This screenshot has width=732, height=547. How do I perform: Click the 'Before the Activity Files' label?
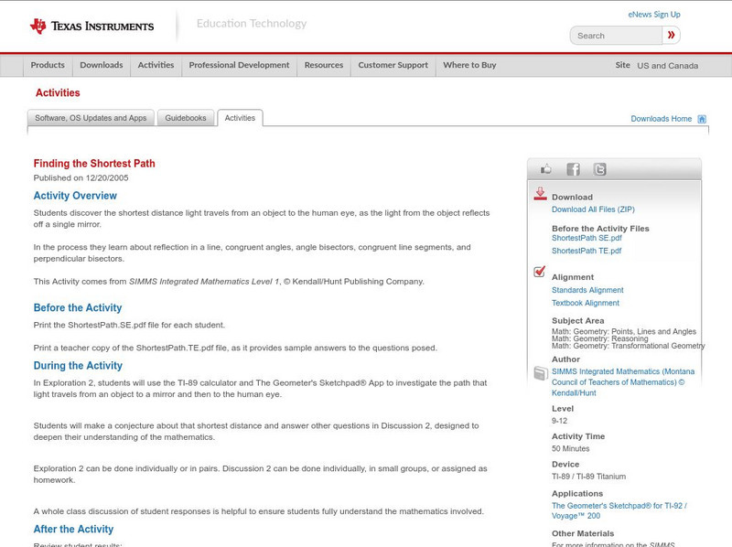(x=600, y=229)
